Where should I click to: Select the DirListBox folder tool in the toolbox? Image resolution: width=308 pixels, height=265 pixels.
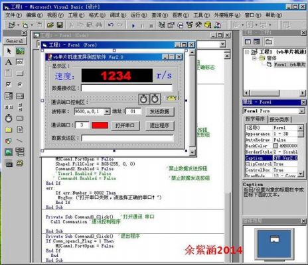click(9, 130)
